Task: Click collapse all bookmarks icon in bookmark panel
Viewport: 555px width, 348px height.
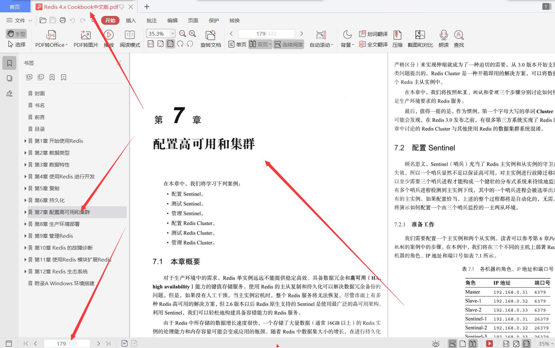Action: tap(41, 77)
